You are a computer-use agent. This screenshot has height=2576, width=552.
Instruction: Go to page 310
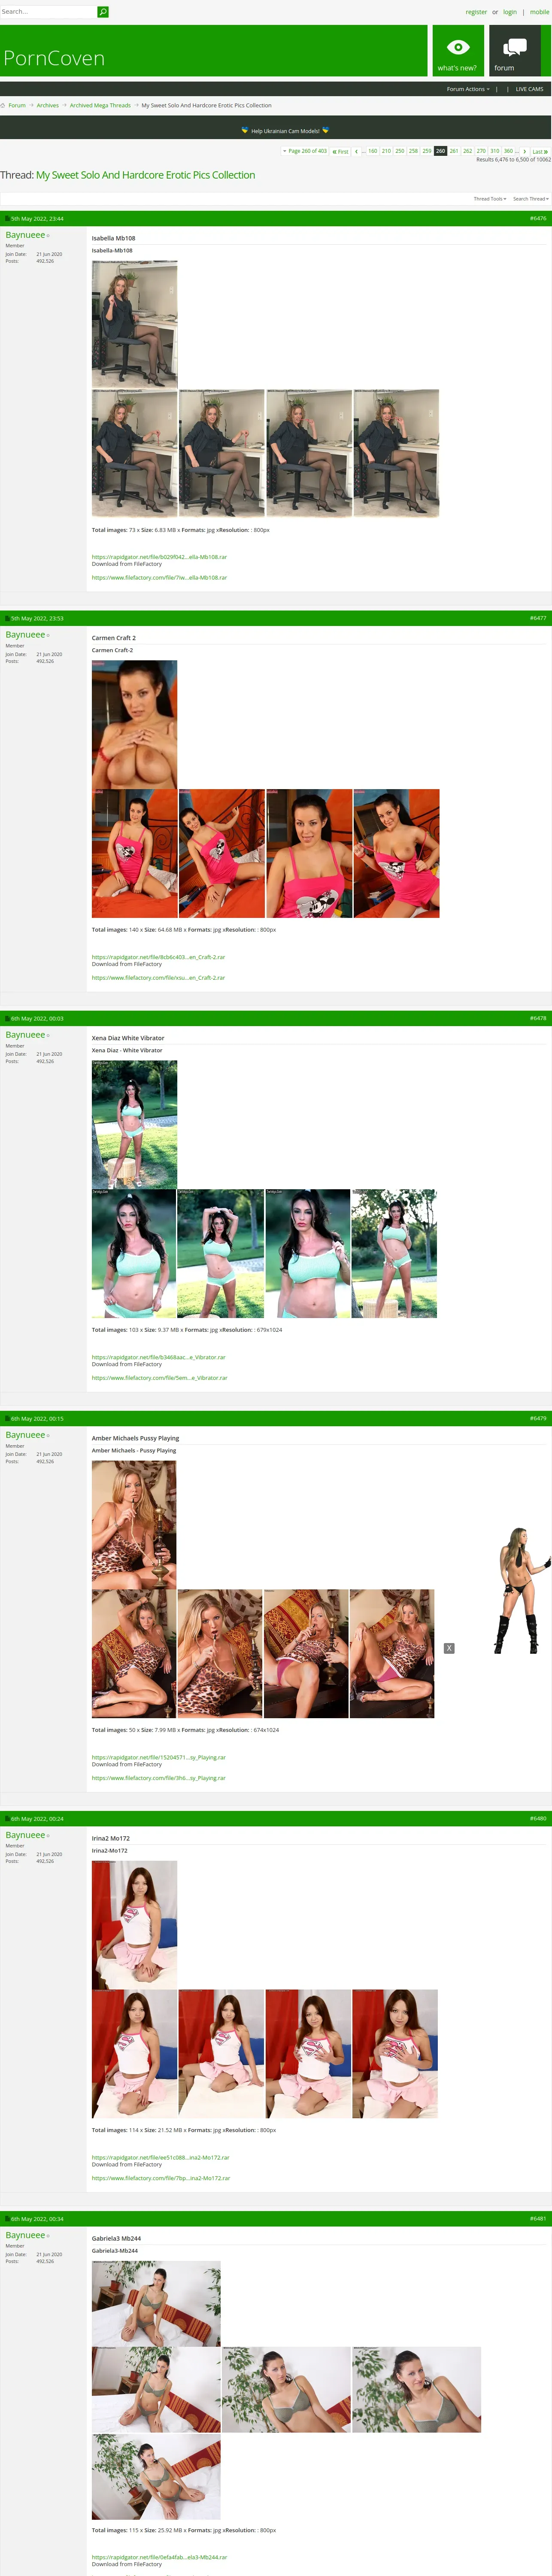pyautogui.click(x=494, y=151)
